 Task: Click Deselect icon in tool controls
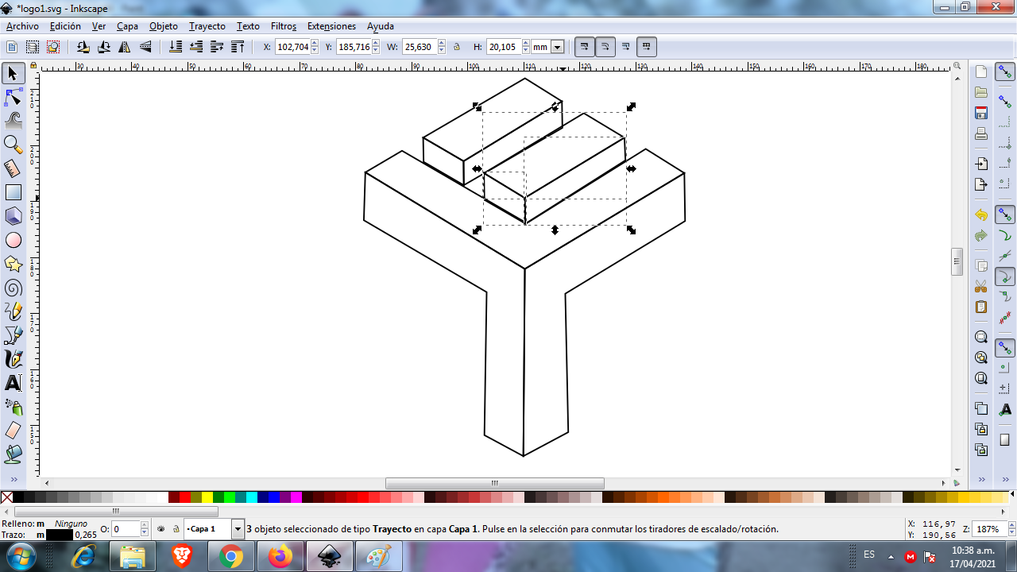[x=53, y=47]
